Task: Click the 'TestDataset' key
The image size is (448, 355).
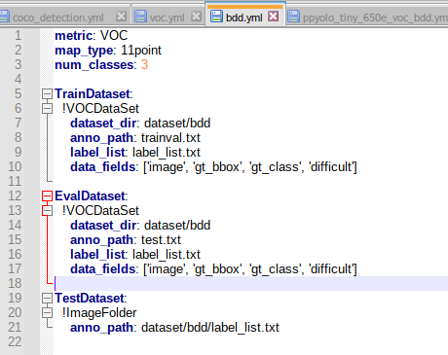Action: (x=90, y=298)
